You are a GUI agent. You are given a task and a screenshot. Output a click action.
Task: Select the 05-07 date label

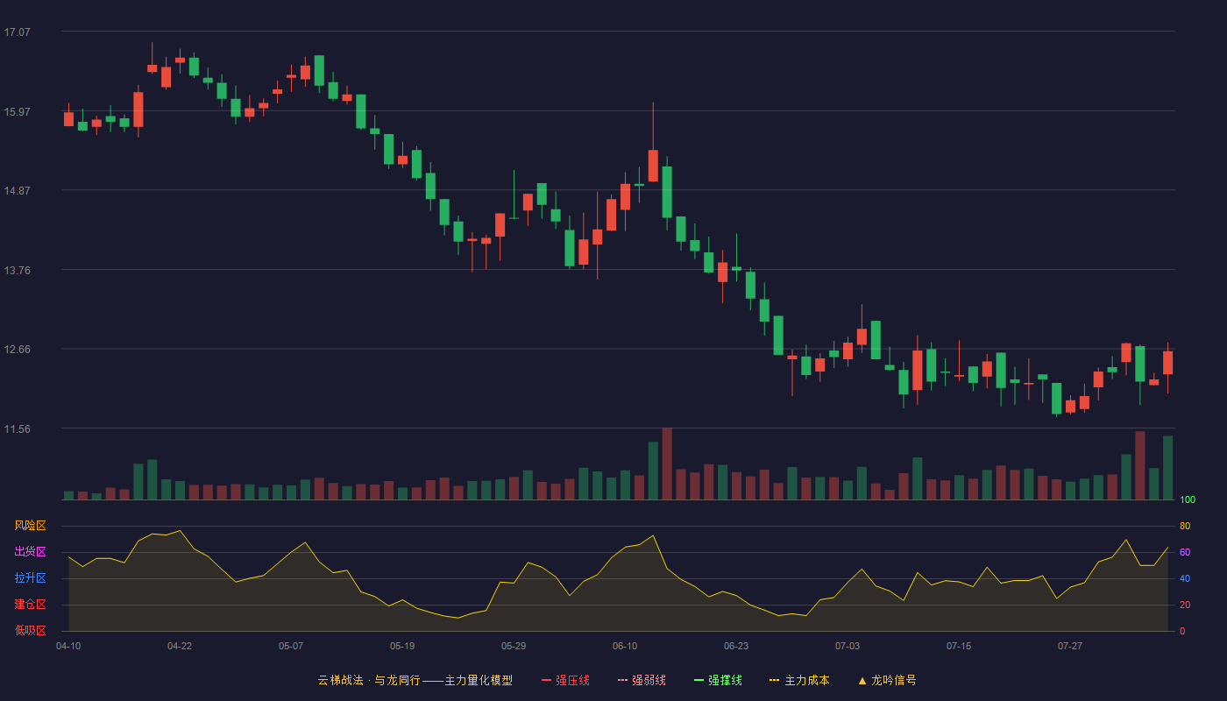(291, 646)
